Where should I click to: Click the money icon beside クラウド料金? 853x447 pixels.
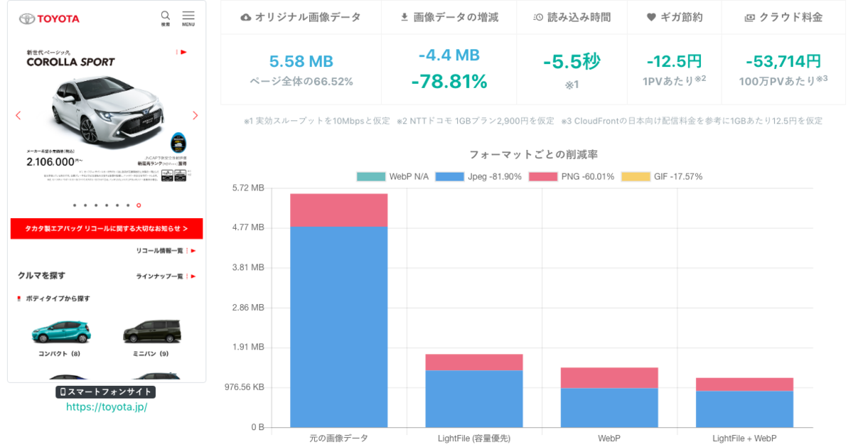pos(750,17)
